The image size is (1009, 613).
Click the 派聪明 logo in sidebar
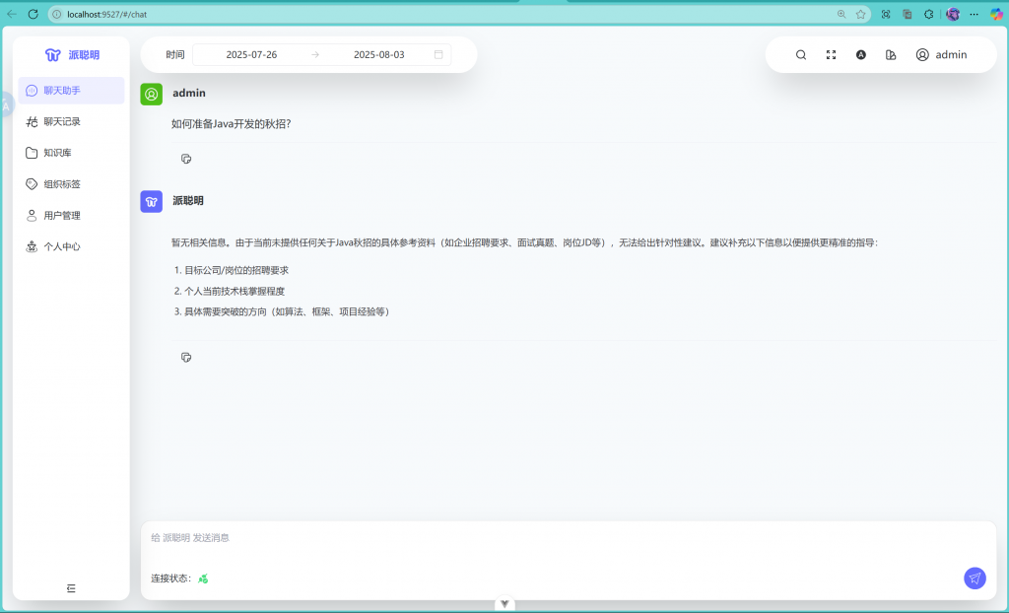click(x=72, y=55)
